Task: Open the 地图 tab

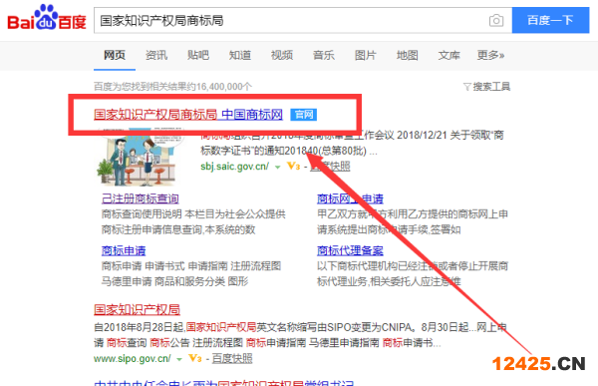Action: (x=408, y=56)
